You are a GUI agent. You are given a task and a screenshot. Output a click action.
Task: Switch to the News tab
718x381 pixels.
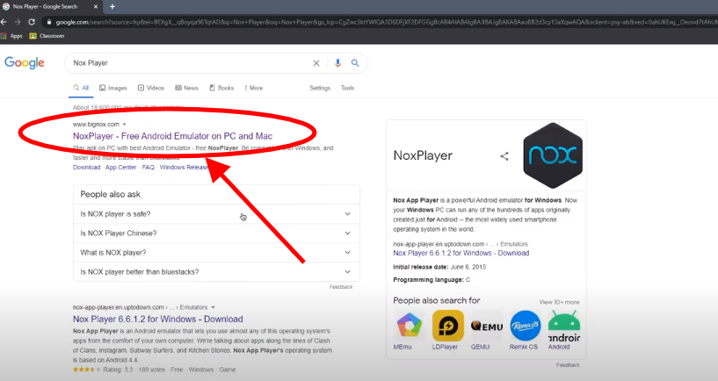coord(187,88)
